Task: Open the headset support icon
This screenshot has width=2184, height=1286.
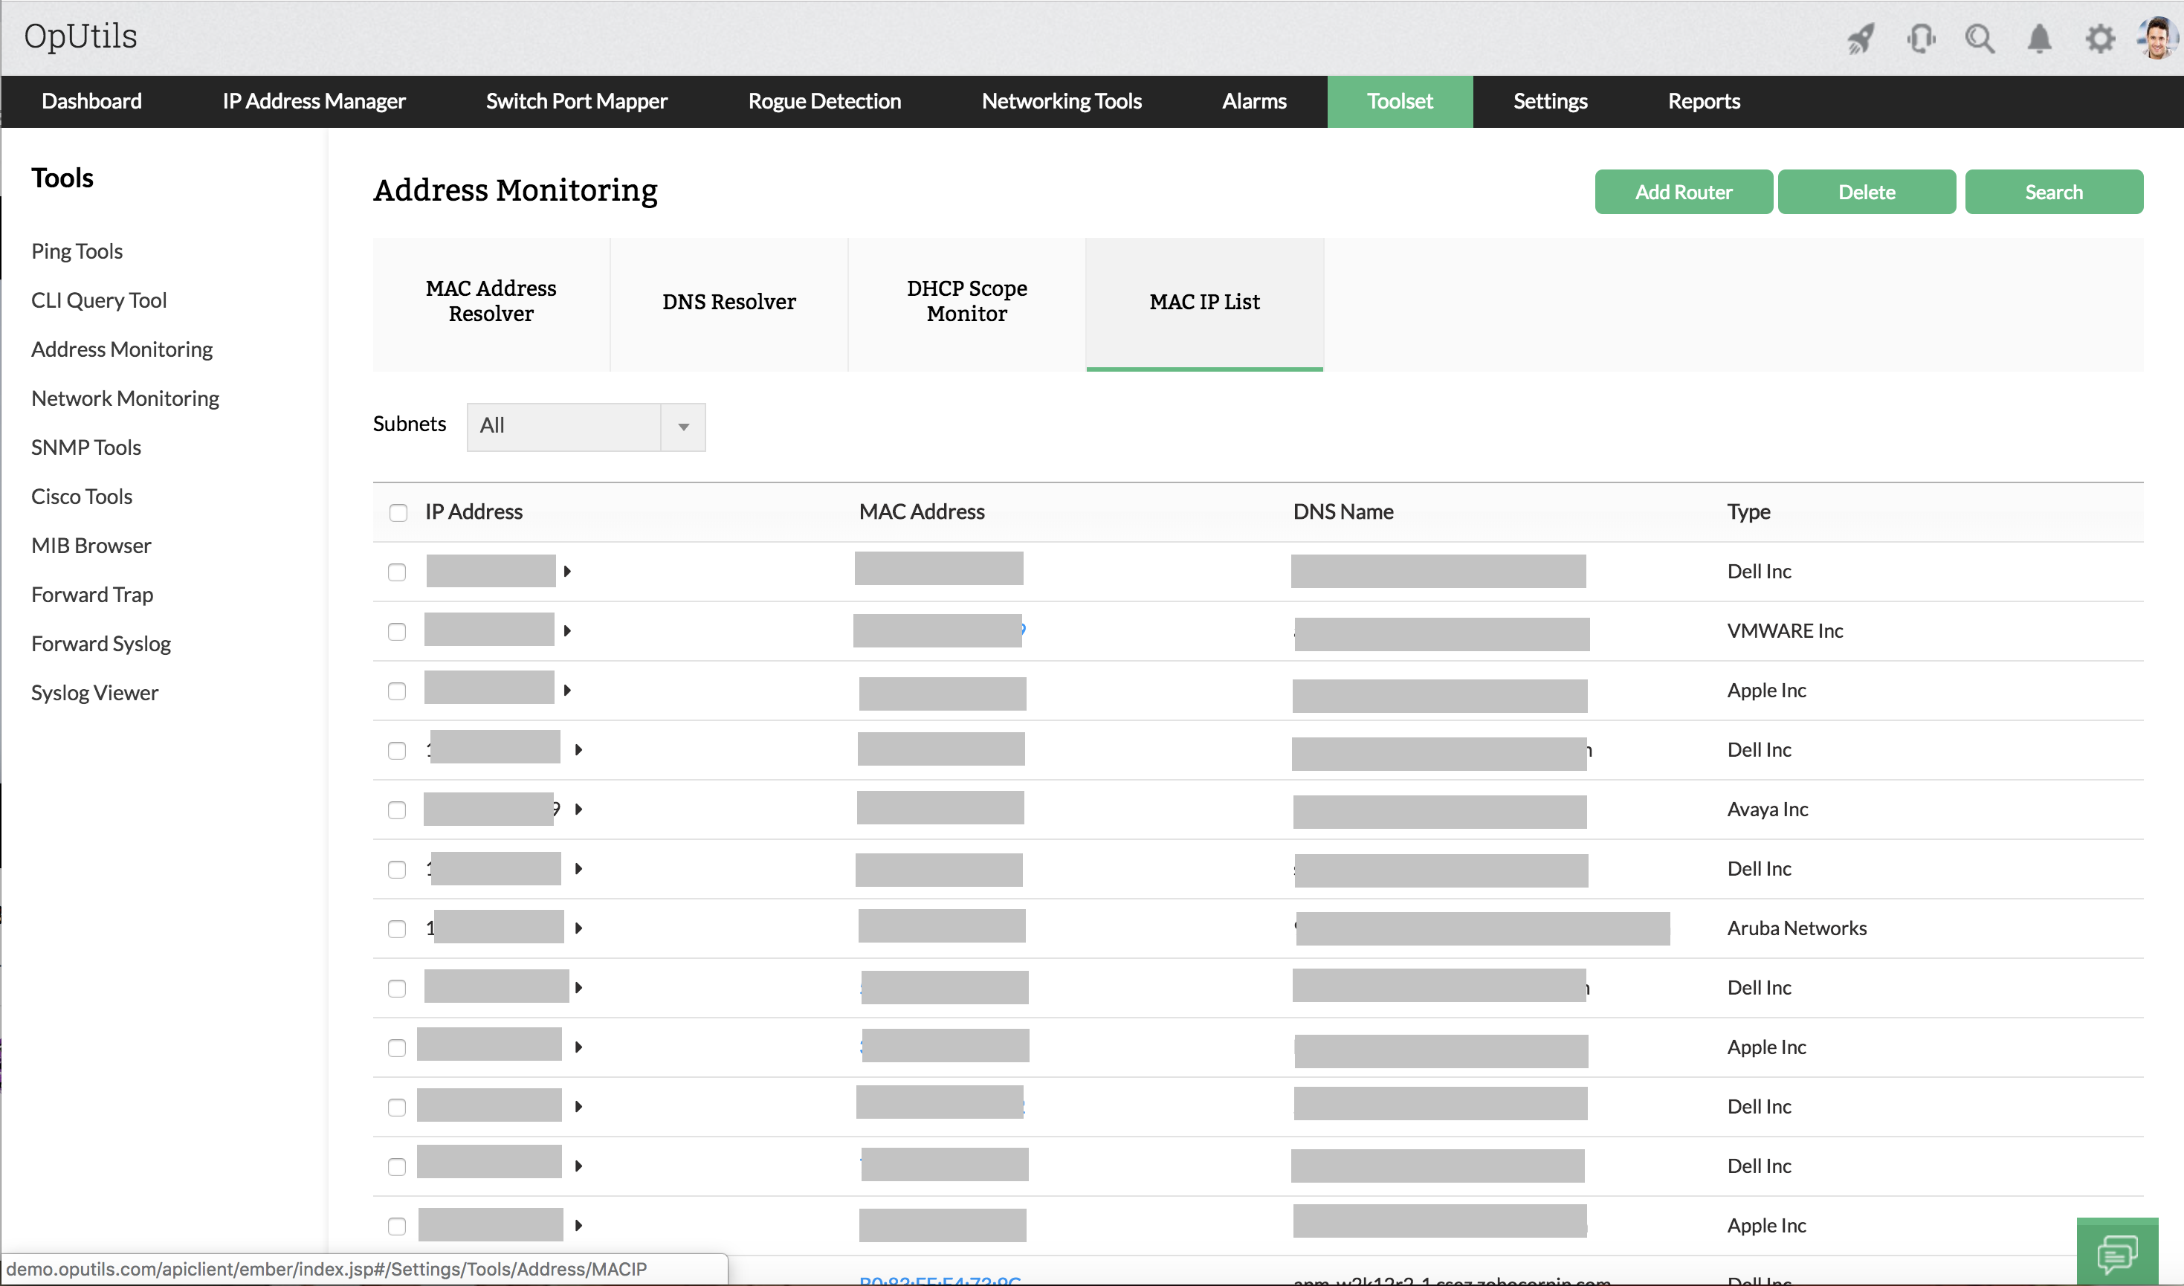Action: click(x=1921, y=38)
